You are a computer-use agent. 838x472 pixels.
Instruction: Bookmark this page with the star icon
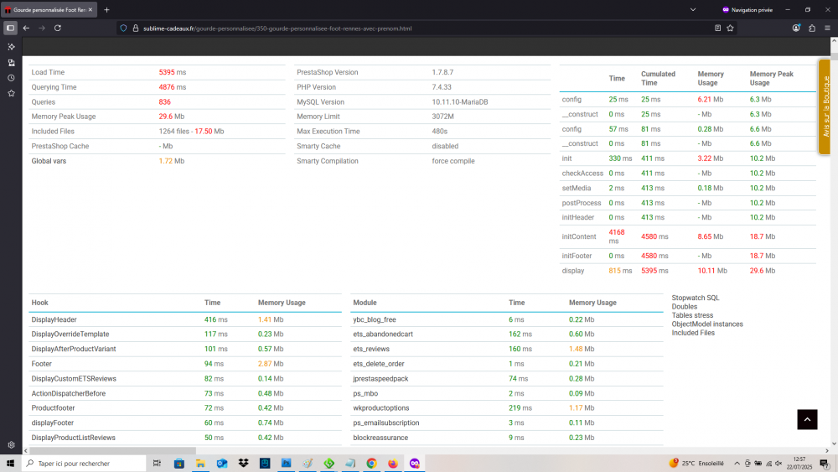point(731,28)
